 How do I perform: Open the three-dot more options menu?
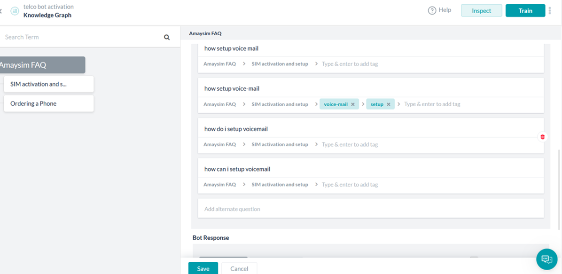pos(550,11)
